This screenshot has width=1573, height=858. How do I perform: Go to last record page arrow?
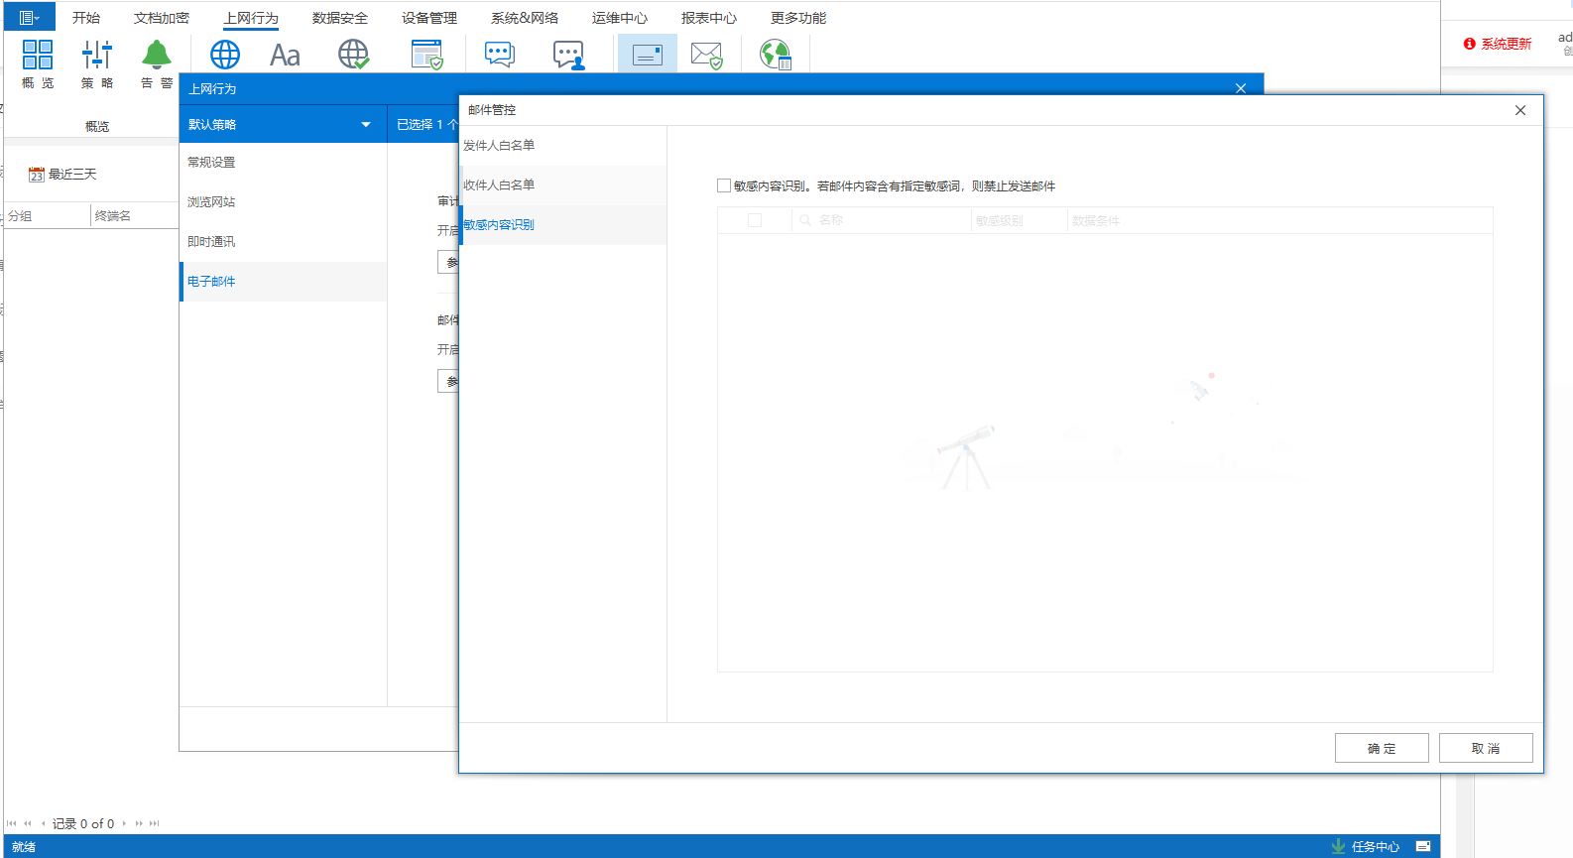154,823
